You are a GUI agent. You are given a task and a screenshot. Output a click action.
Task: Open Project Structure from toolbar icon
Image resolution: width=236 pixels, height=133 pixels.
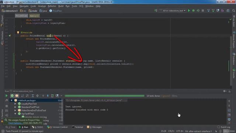(x=228, y=11)
